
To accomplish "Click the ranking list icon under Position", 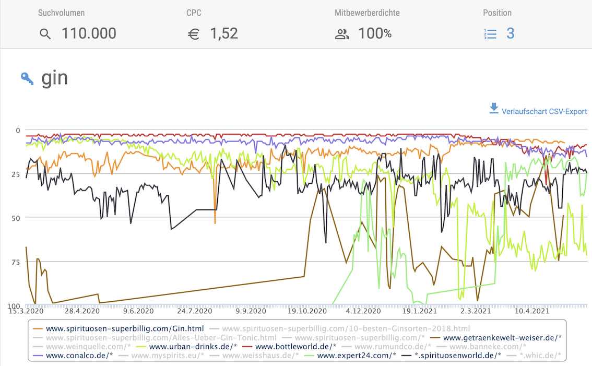I will tap(490, 34).
